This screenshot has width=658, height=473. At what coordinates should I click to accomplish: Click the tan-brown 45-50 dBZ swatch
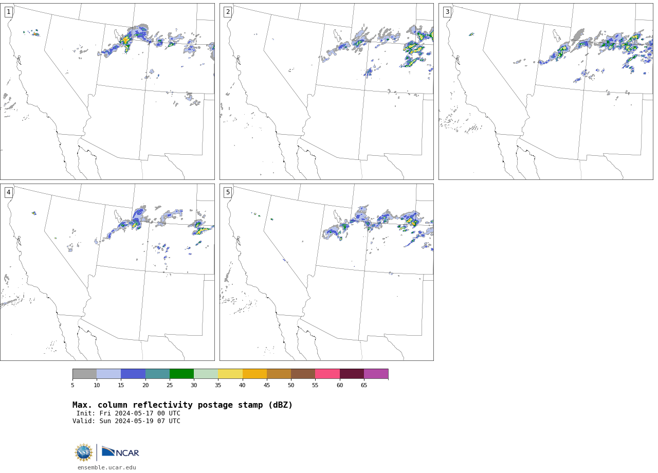tap(279, 374)
